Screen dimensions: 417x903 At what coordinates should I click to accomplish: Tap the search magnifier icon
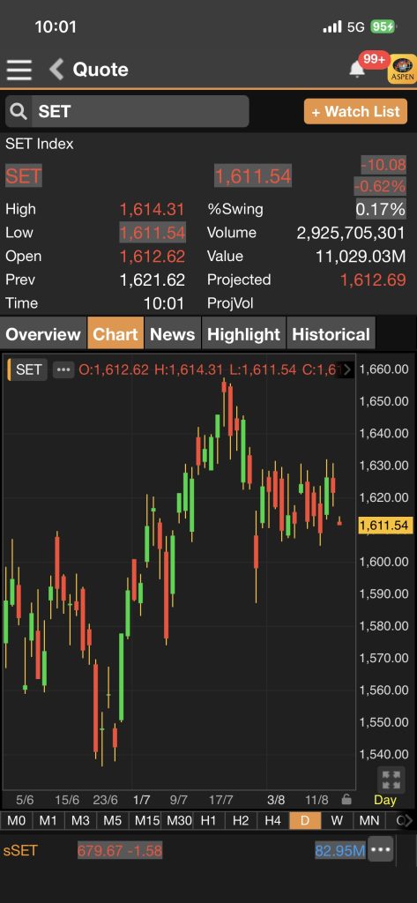(x=19, y=111)
